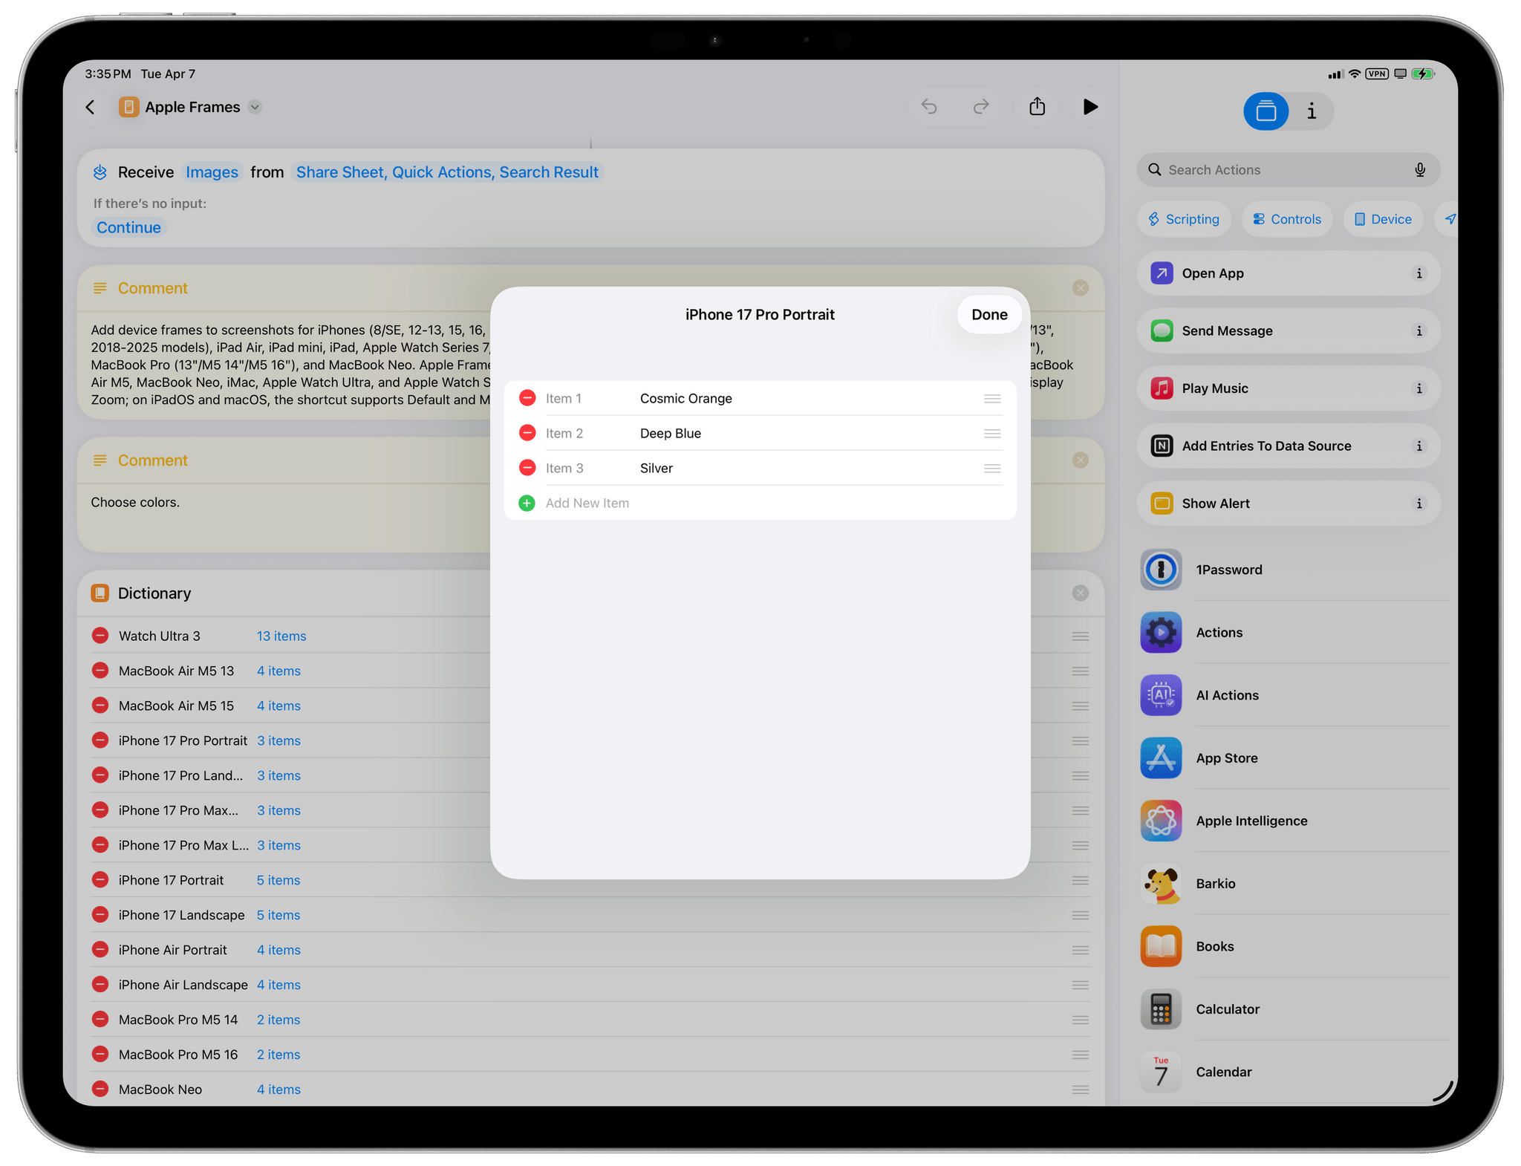The image size is (1521, 1166).
Task: Add a new item with the green plus
Action: [527, 503]
